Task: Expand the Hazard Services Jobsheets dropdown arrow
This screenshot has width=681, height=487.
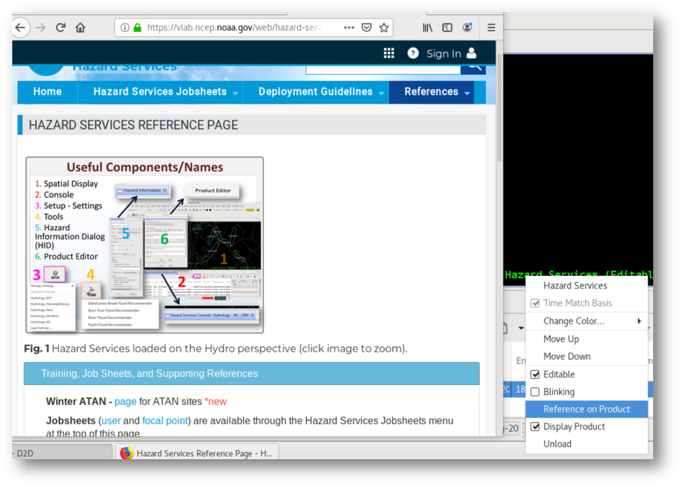Action: tap(235, 93)
